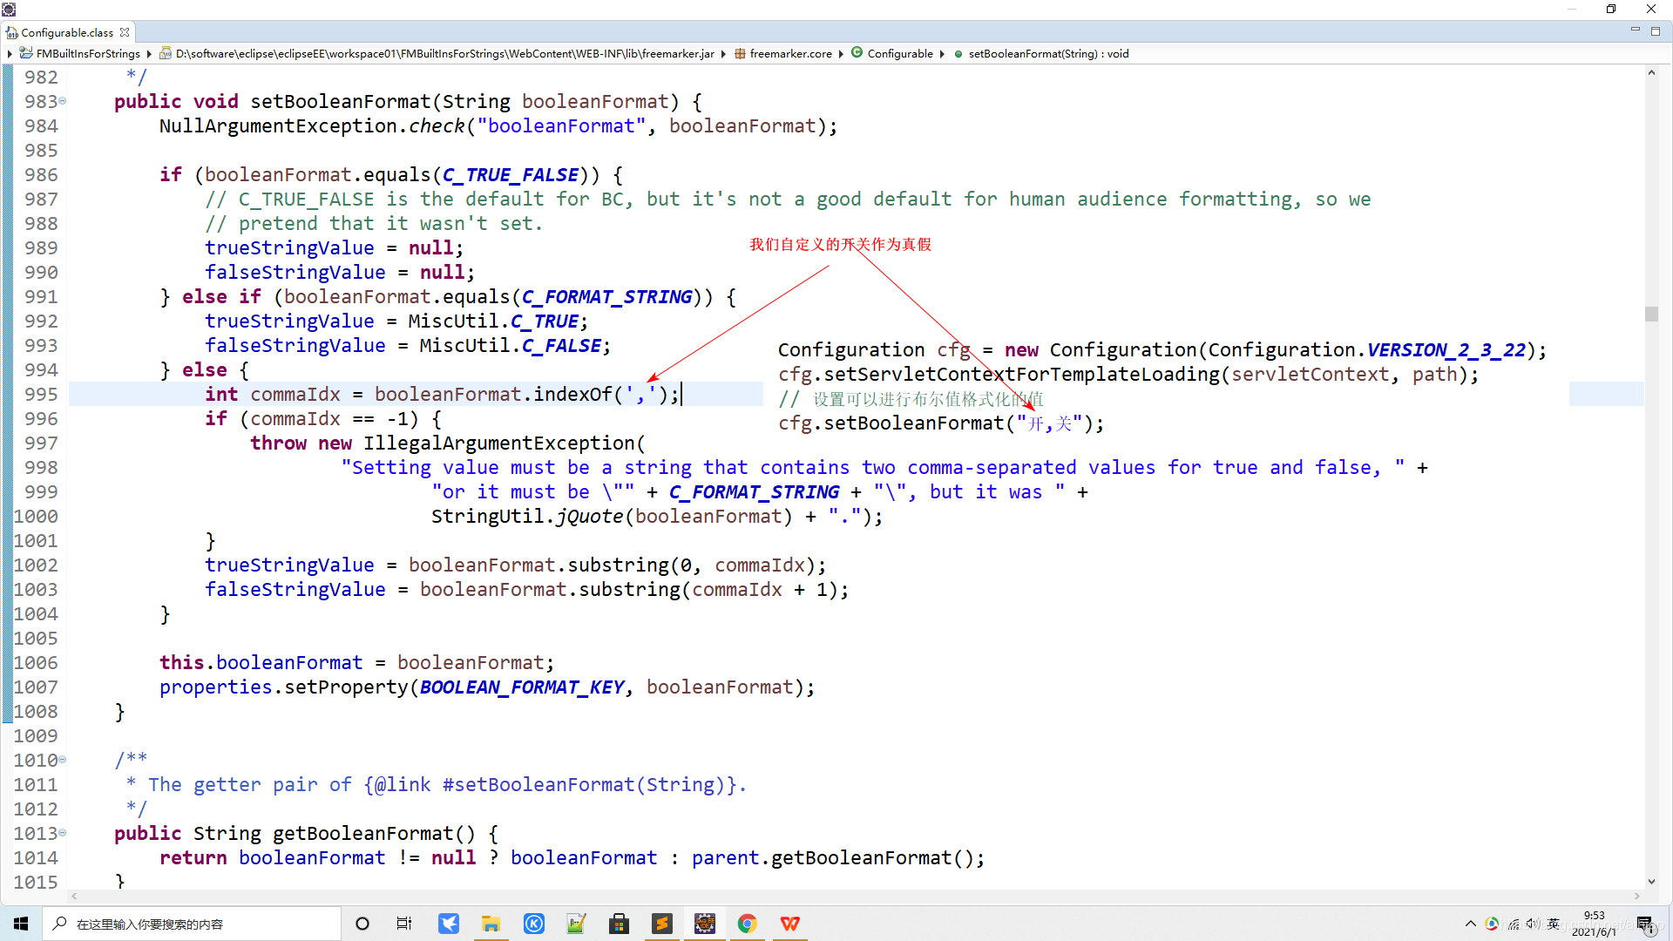Click FMBuiltInsForStrings project in breadcrumb
This screenshot has height=941, width=1673.
(87, 53)
